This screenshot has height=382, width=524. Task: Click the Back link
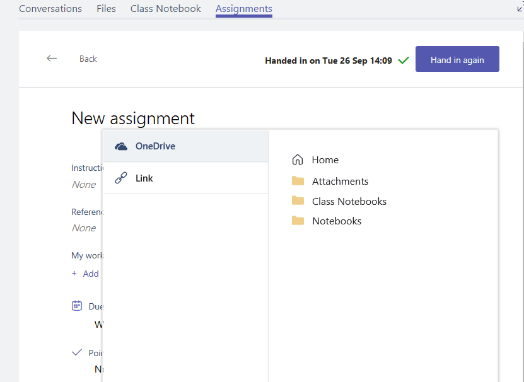[88, 58]
